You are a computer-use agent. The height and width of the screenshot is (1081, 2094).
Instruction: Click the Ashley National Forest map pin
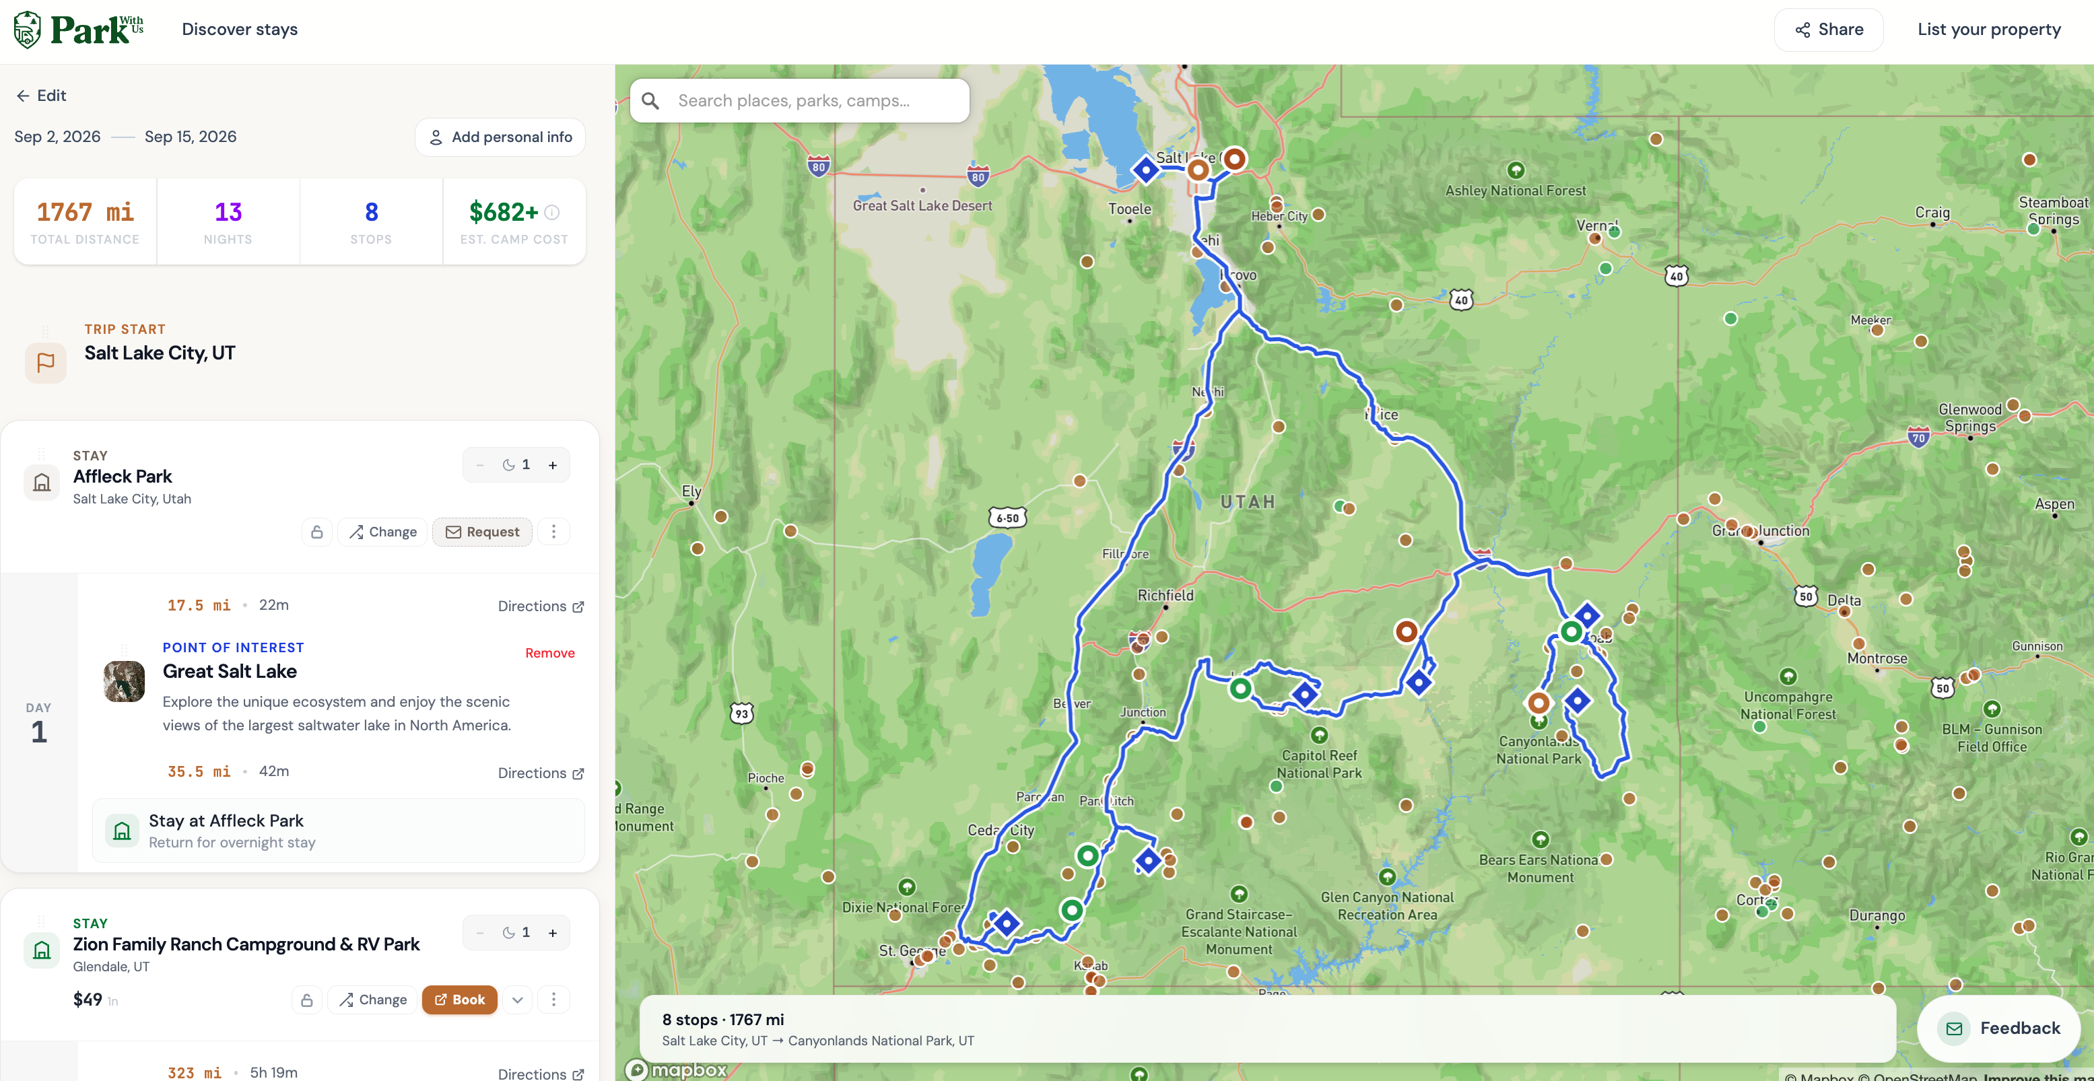click(x=1516, y=170)
